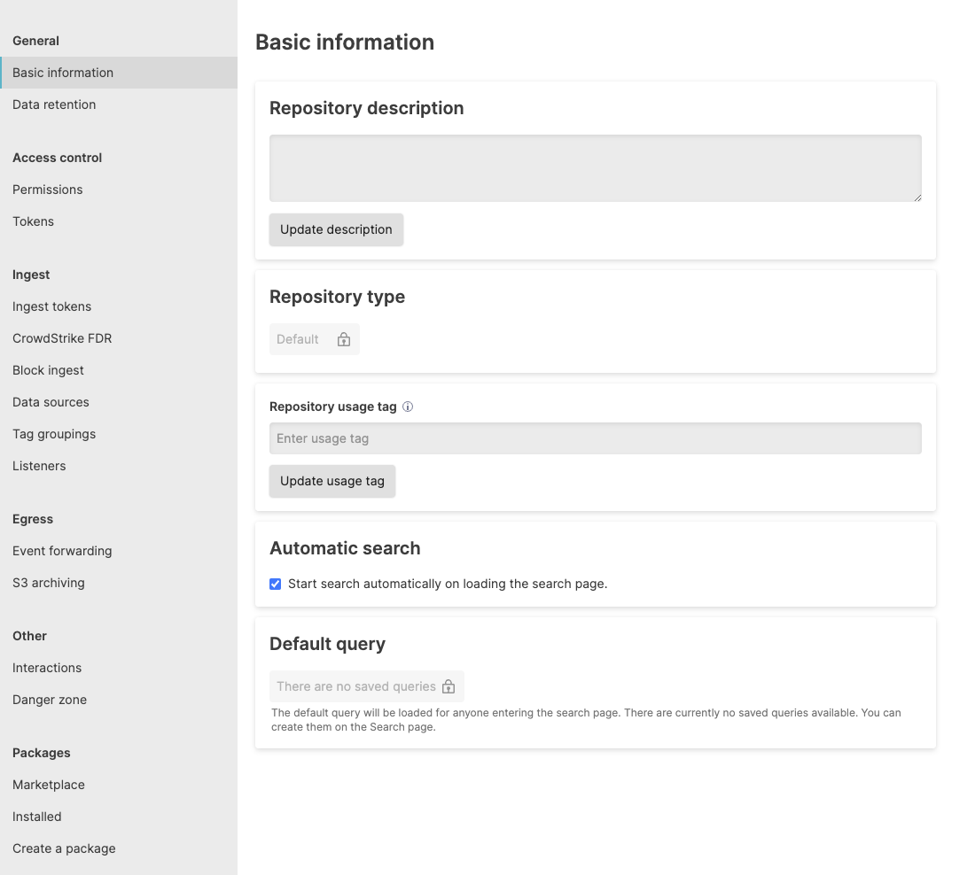Click the lock icon in Default query field

coord(448,686)
